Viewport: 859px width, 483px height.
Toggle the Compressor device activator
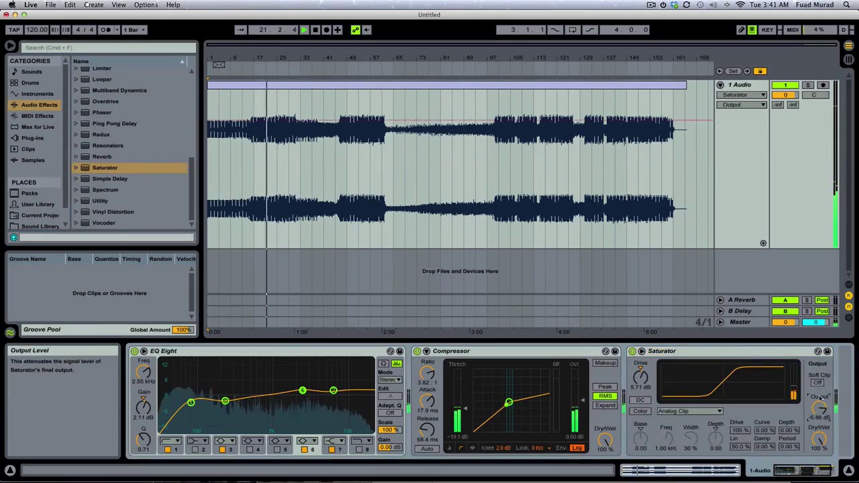pyautogui.click(x=417, y=351)
